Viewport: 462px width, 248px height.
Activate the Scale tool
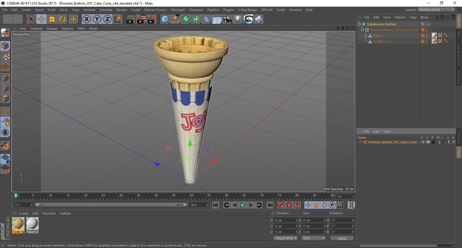click(52, 19)
